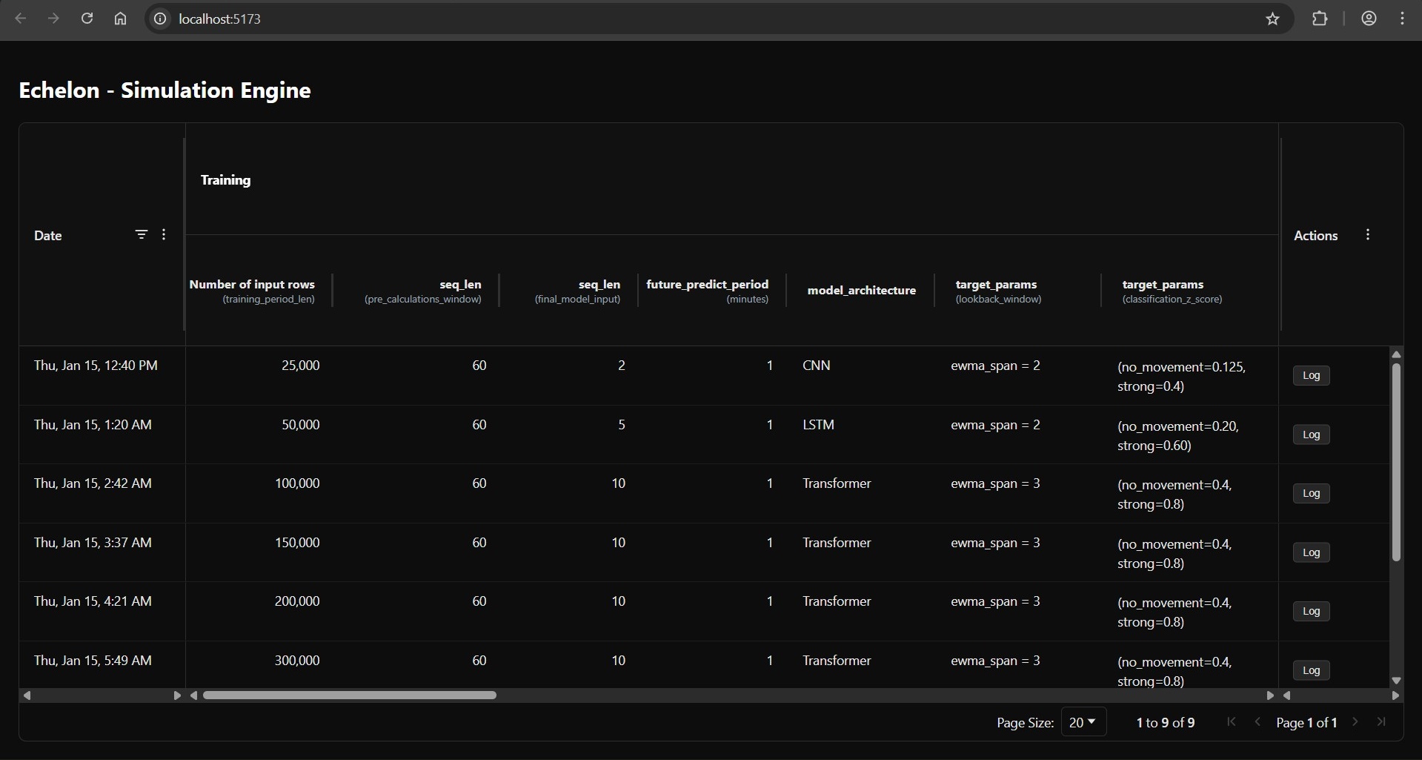Open Log for the 12:40 PM run
This screenshot has height=760, width=1422.
1311,375
